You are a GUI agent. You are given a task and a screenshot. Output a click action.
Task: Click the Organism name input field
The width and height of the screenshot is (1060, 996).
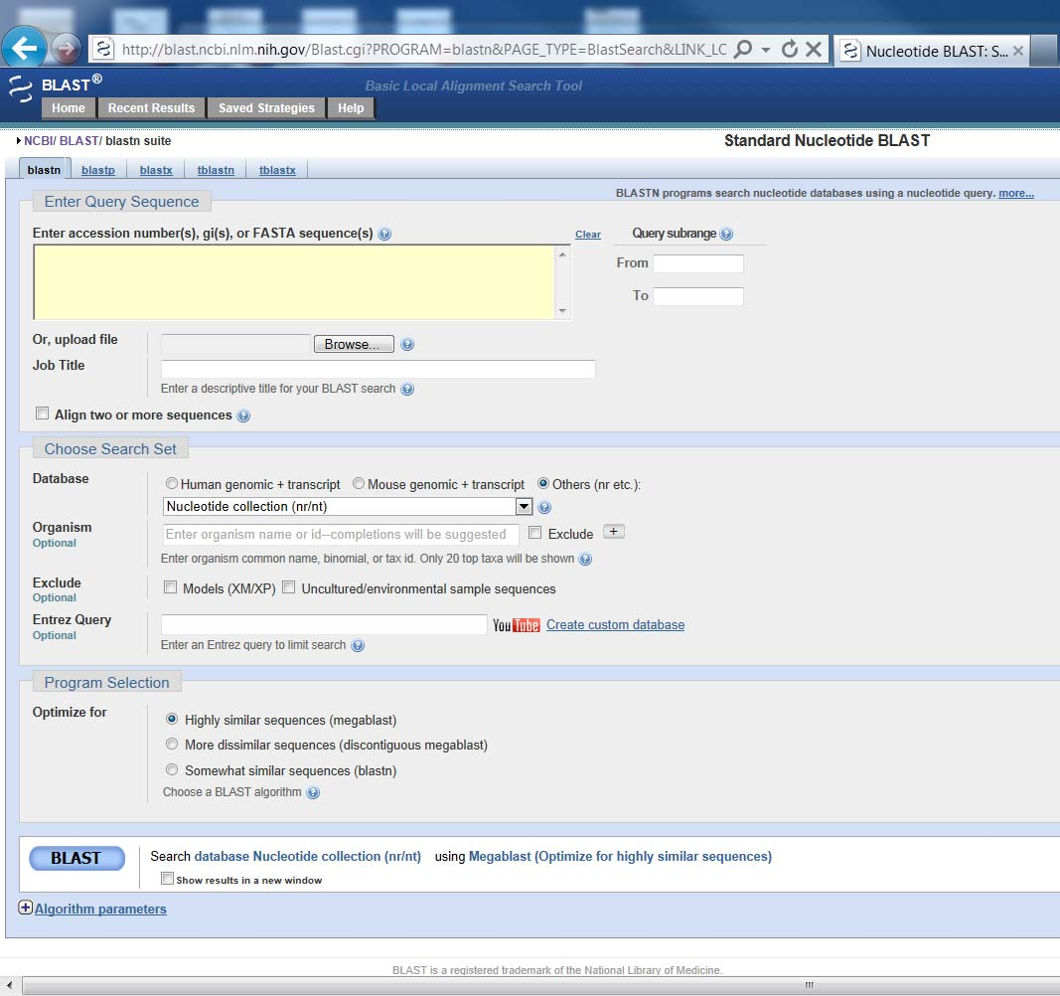pos(340,535)
